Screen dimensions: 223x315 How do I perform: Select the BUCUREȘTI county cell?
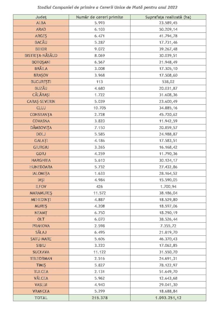click(41, 82)
